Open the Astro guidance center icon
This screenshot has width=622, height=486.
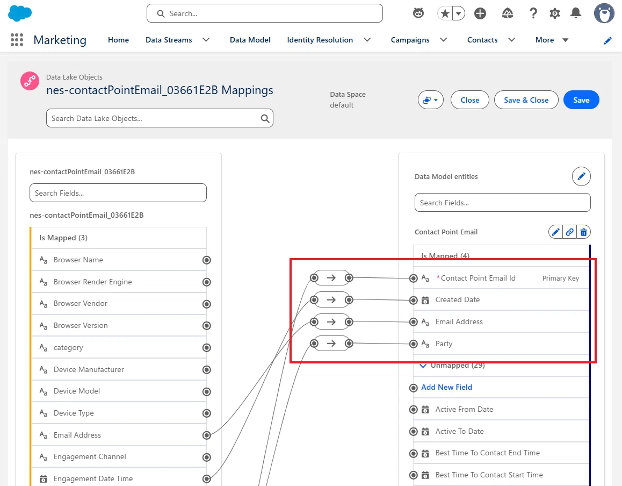[418, 13]
